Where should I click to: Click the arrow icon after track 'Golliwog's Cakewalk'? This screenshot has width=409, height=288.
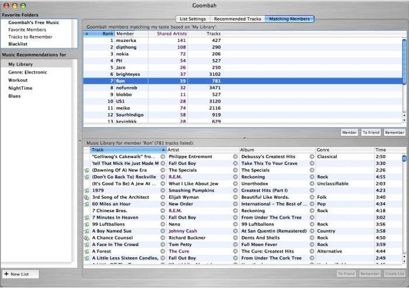pos(163,157)
